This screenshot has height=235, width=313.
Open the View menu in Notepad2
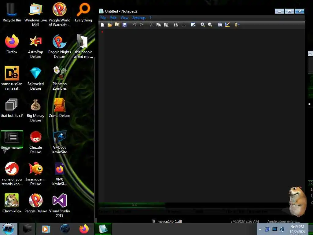(x=124, y=18)
